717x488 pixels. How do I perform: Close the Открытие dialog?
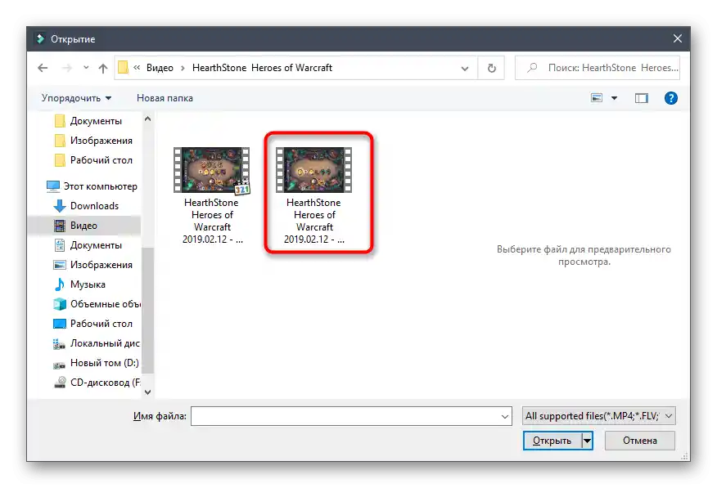tap(677, 38)
